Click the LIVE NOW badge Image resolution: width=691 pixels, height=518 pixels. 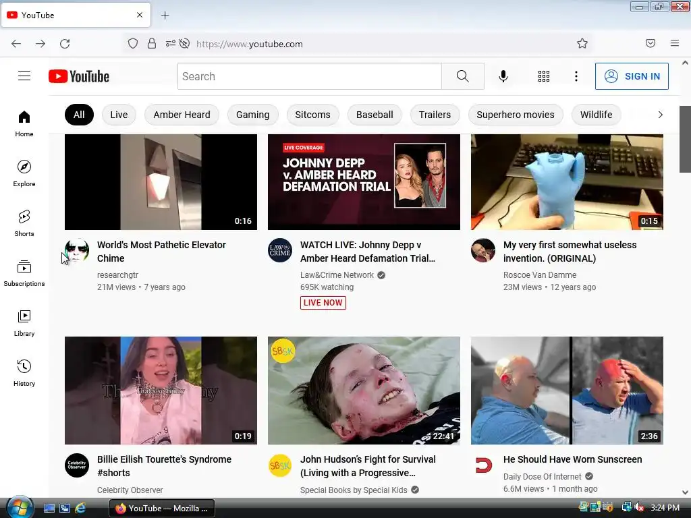point(323,303)
